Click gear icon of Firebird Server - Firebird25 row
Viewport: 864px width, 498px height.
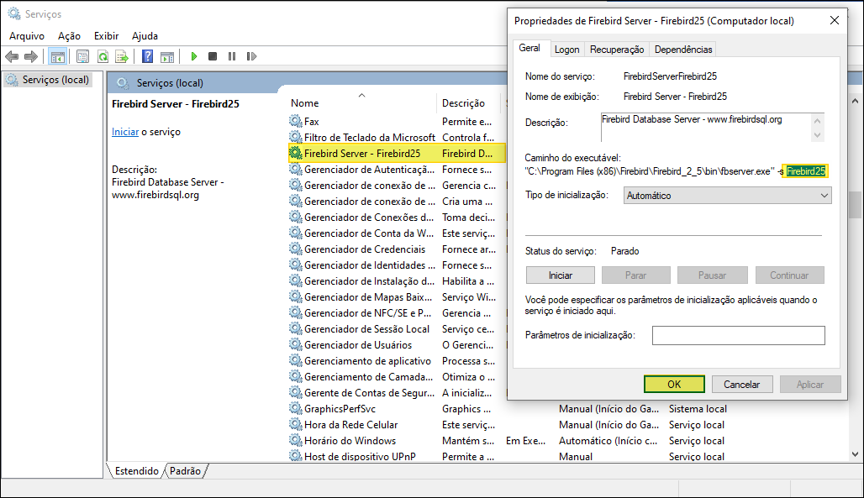[x=295, y=153]
